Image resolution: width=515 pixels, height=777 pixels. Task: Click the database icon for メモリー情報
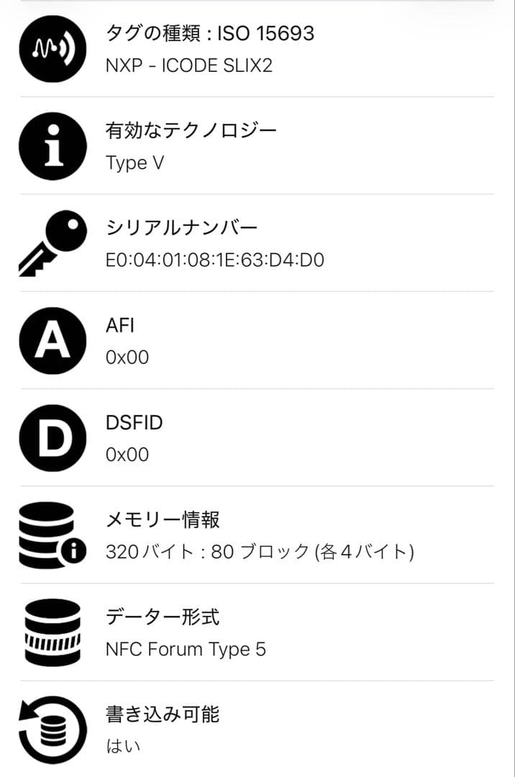[52, 534]
